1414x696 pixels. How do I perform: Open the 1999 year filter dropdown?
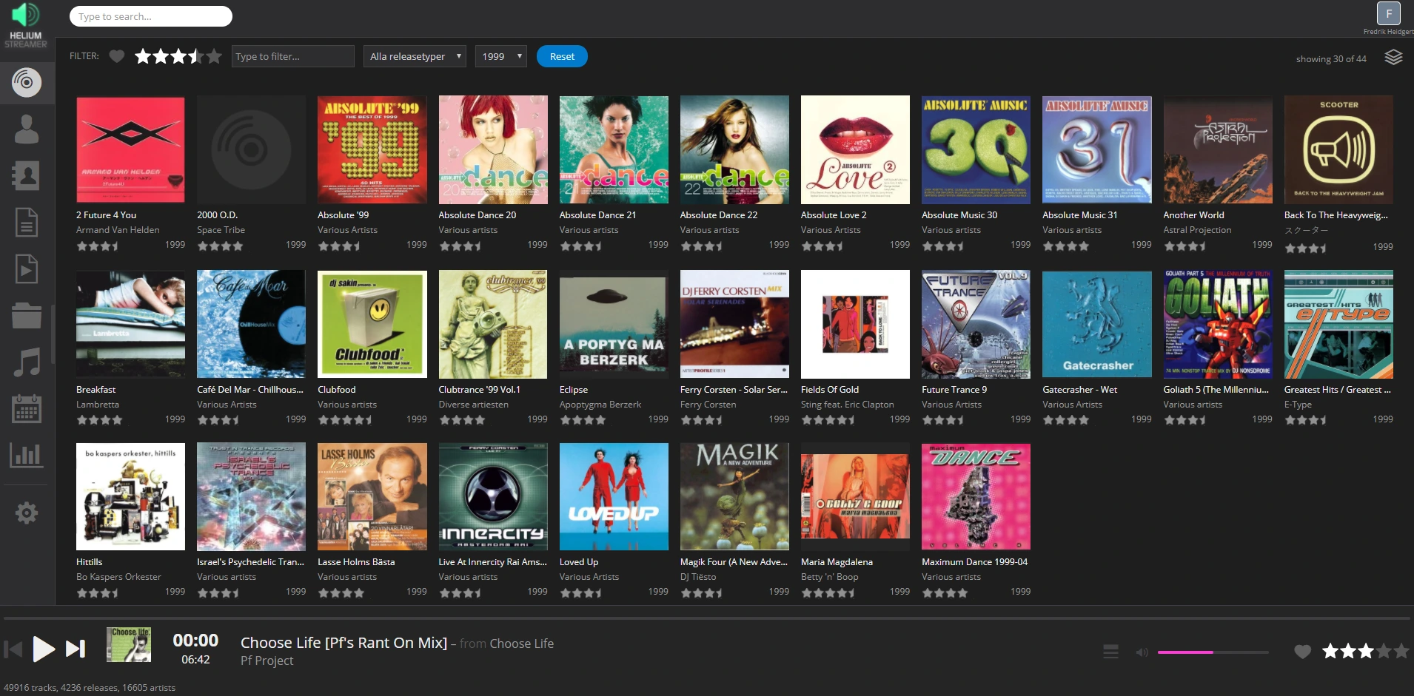(501, 56)
